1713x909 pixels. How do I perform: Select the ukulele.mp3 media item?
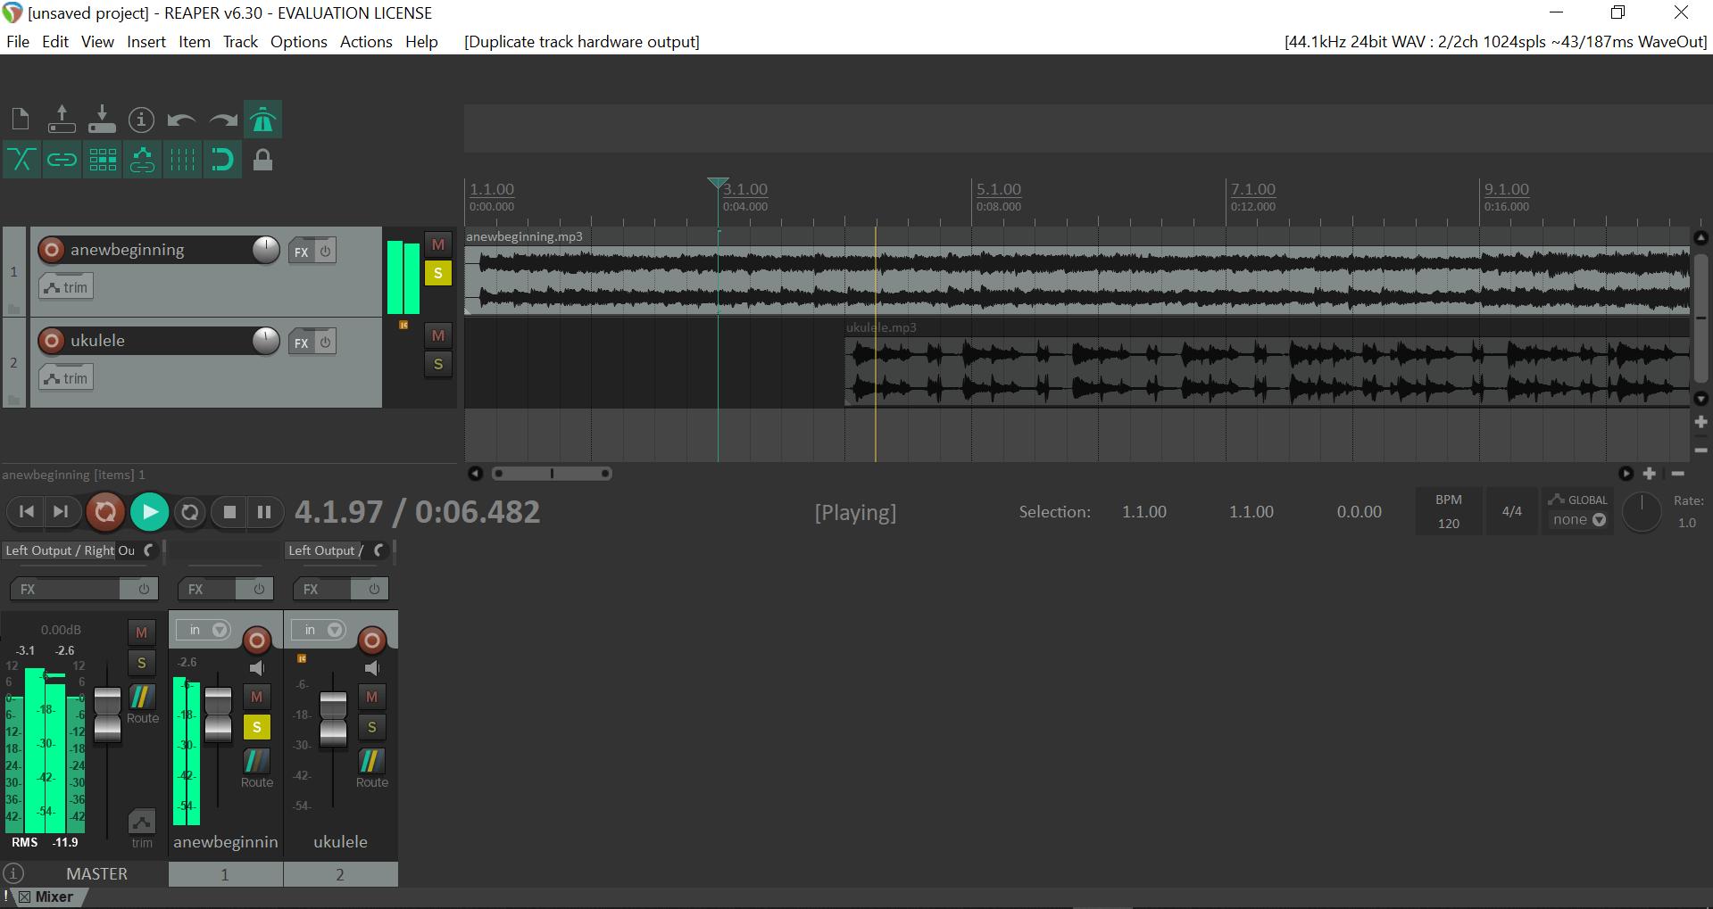pyautogui.click(x=1268, y=364)
